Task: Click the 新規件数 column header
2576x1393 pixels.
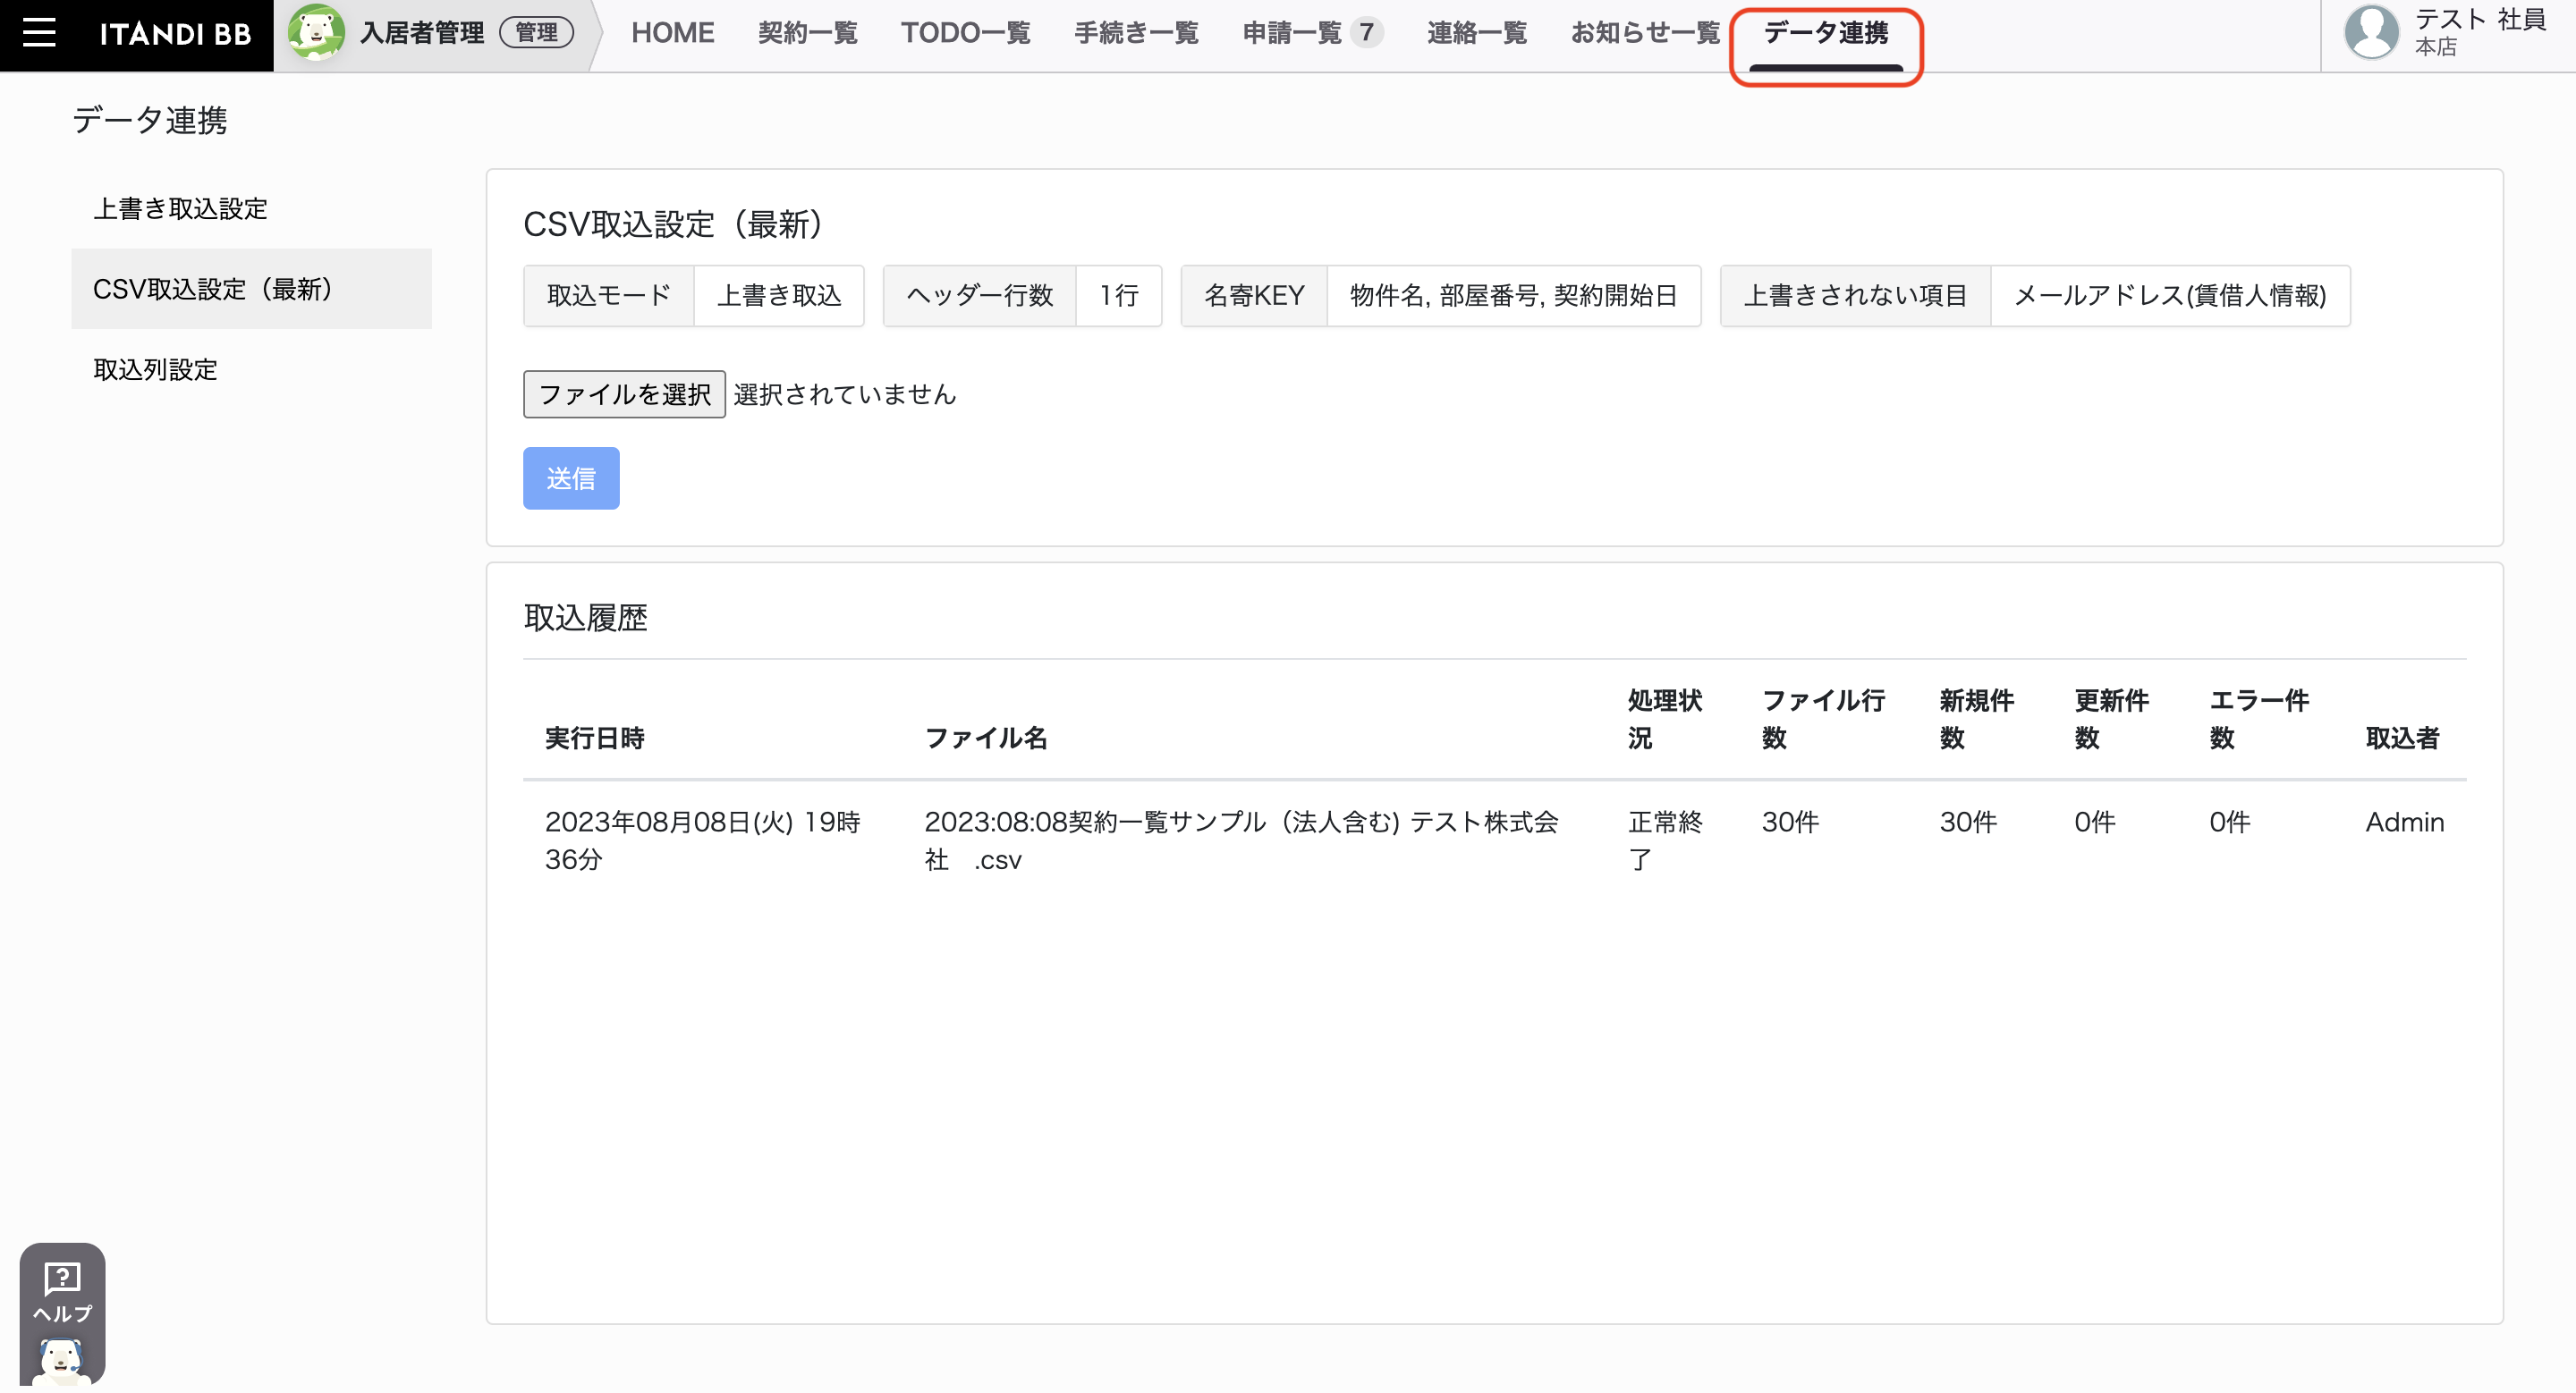Action: 1976,720
